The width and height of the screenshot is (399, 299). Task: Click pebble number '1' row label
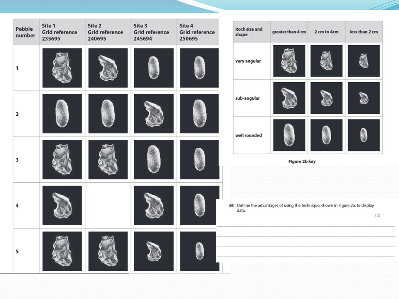17,68
